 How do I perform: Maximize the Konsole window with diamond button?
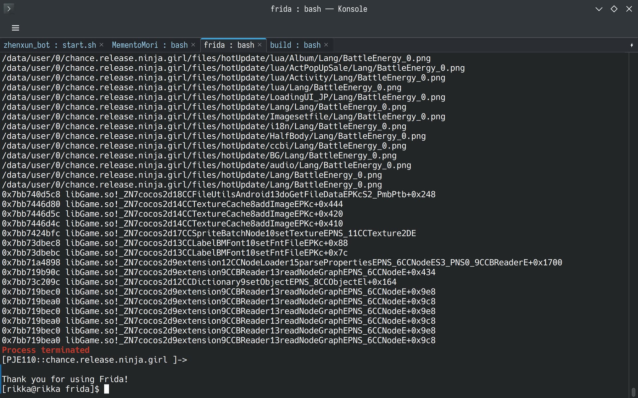click(614, 9)
